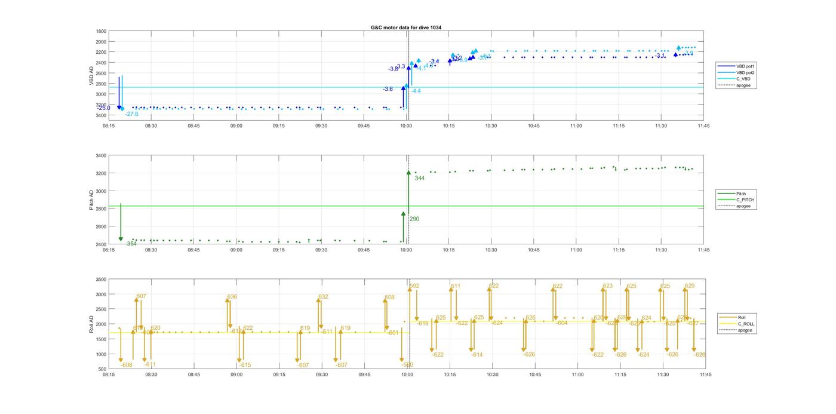
Task: Click 'apogee' in the VBD legend
Action: [x=734, y=85]
